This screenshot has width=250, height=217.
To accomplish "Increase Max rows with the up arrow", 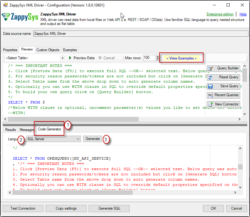I will coord(158,56).
